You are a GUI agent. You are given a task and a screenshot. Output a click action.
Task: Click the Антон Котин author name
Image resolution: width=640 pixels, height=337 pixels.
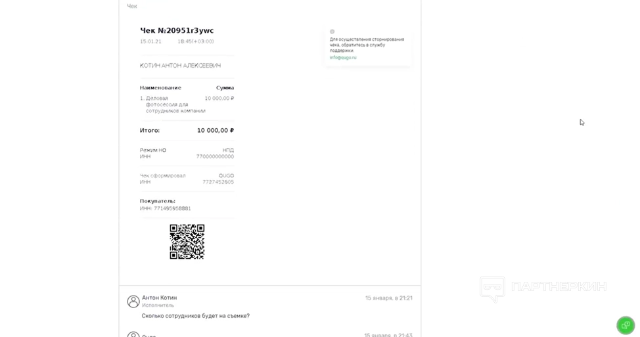[159, 298]
